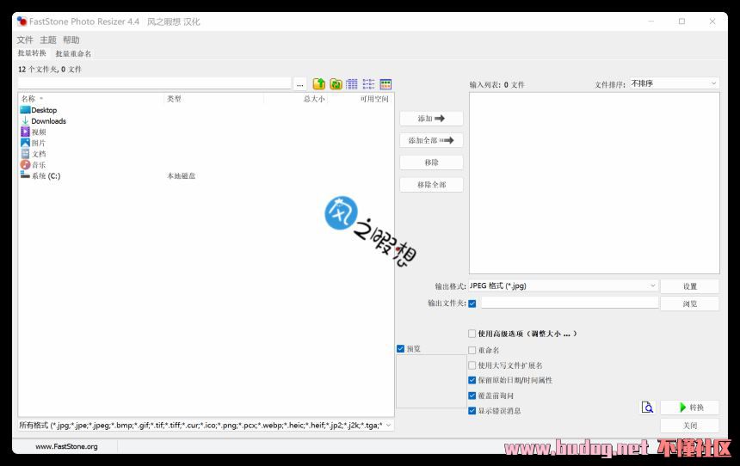Viewport: 740px width, 466px height.
Task: Select the 图片 folder icon
Action: tap(26, 143)
